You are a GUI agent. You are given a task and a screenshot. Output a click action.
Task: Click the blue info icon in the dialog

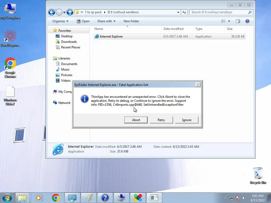click(x=85, y=99)
